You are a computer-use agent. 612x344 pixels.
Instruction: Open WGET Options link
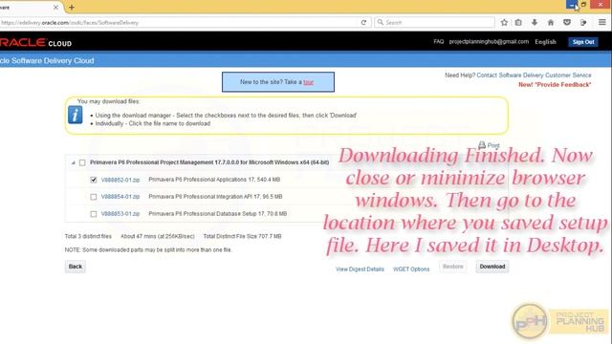tap(411, 269)
